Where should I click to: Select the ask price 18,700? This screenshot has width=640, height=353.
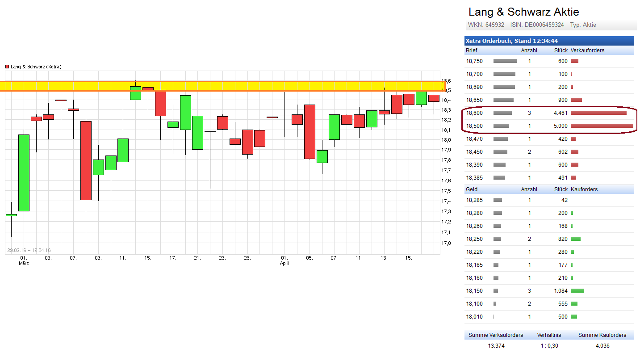[x=474, y=74]
